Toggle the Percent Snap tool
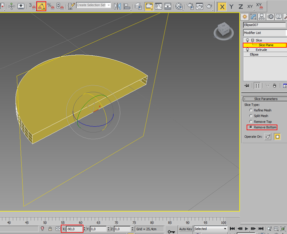Viewport: 287px width, 234px height. click(50, 6)
